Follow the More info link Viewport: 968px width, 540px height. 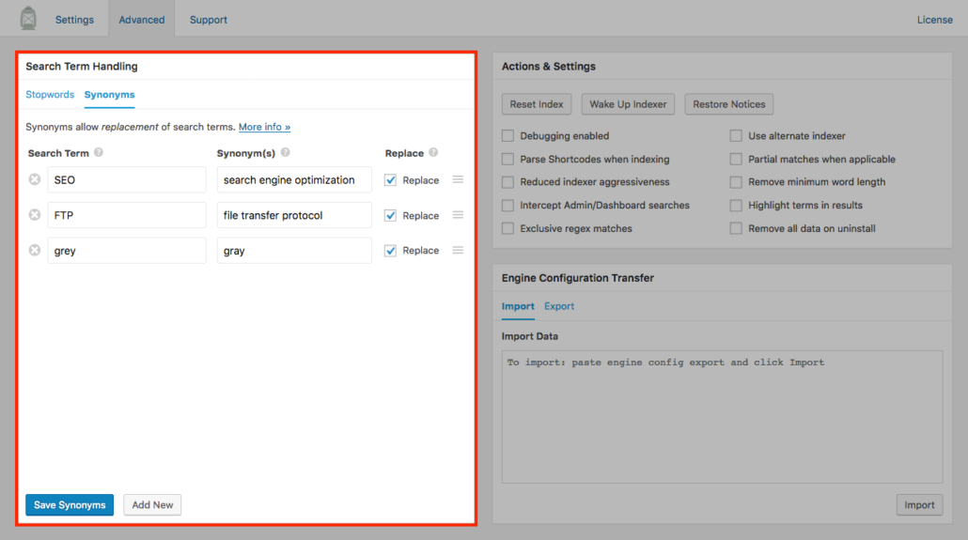point(265,127)
